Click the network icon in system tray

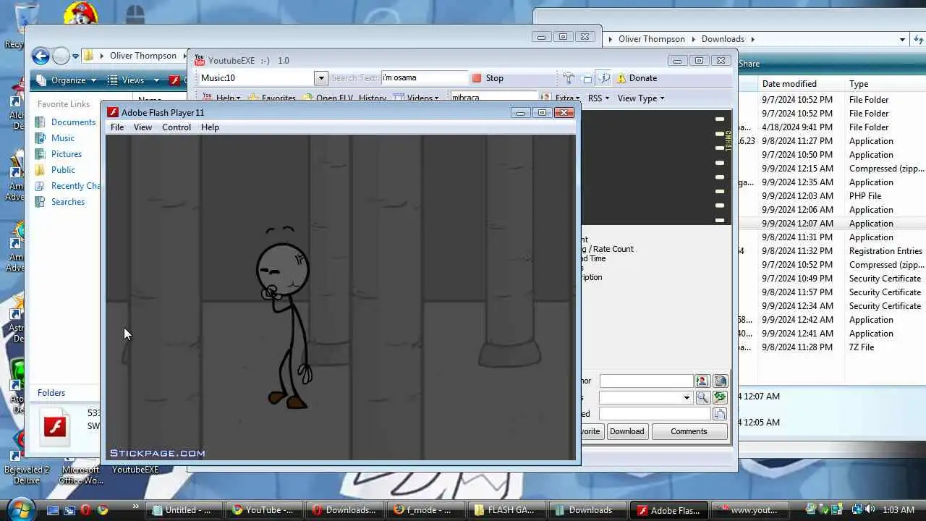tap(856, 510)
